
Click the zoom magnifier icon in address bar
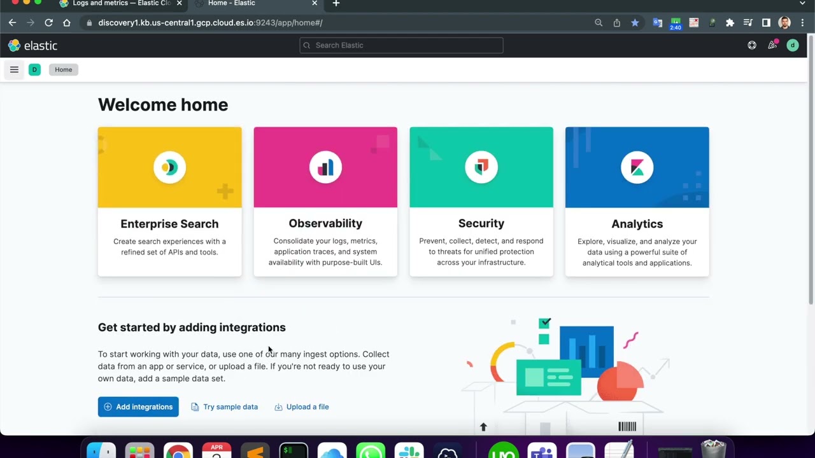(x=599, y=22)
